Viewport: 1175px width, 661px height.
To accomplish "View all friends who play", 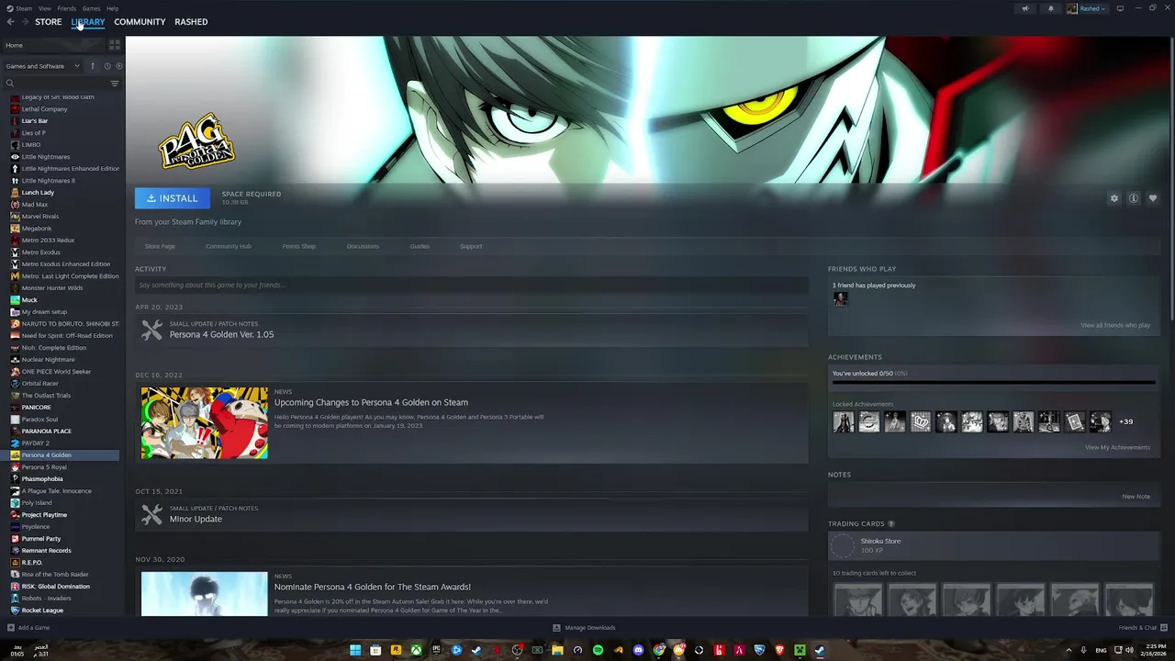I will (1115, 325).
